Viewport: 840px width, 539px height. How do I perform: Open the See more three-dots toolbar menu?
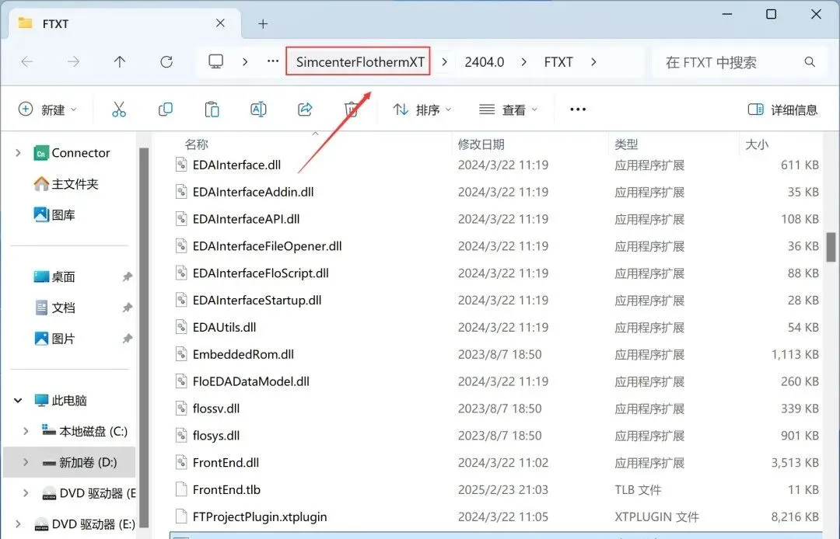coord(578,110)
